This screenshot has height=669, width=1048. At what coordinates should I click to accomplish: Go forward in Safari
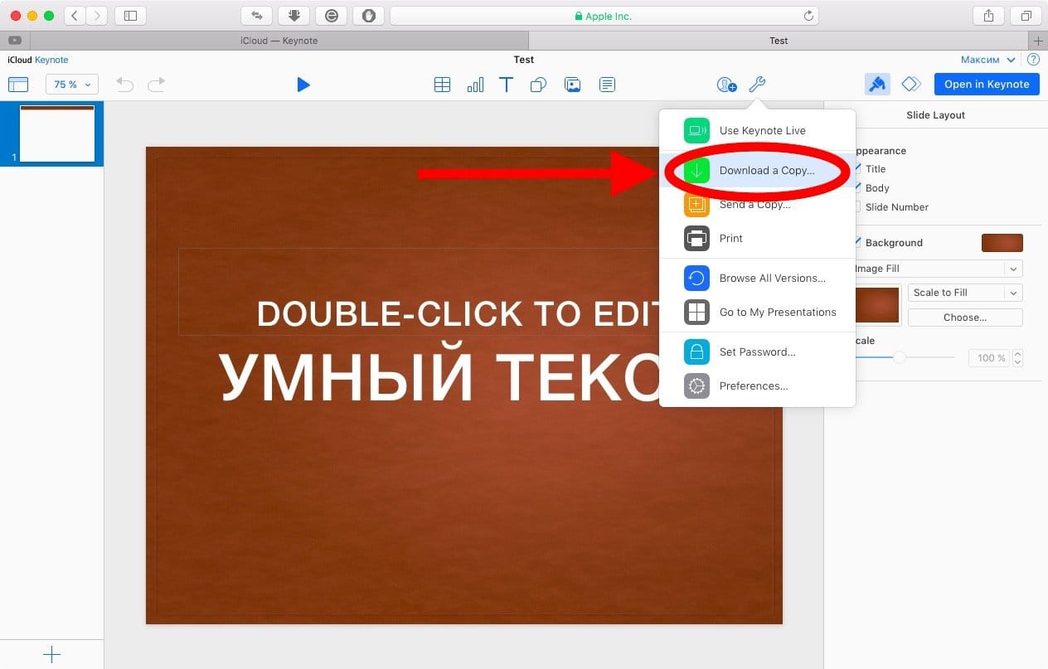coord(96,16)
